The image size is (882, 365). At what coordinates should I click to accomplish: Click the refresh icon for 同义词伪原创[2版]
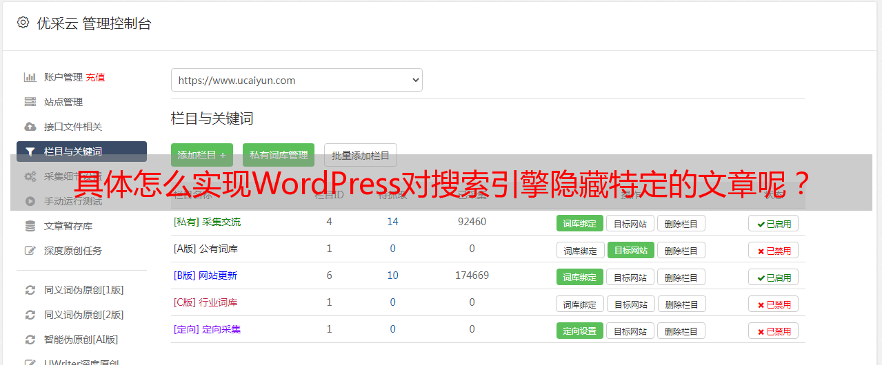click(30, 315)
